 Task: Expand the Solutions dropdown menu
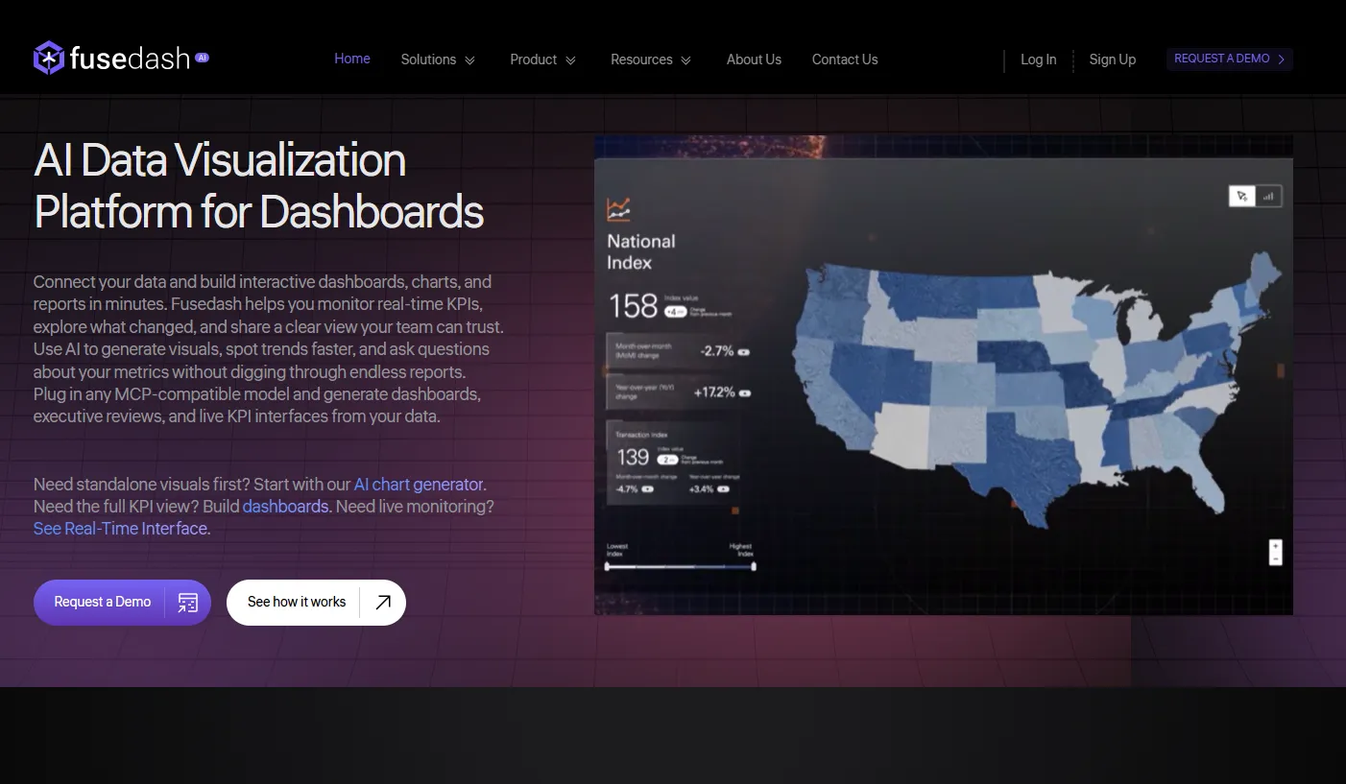click(x=438, y=59)
